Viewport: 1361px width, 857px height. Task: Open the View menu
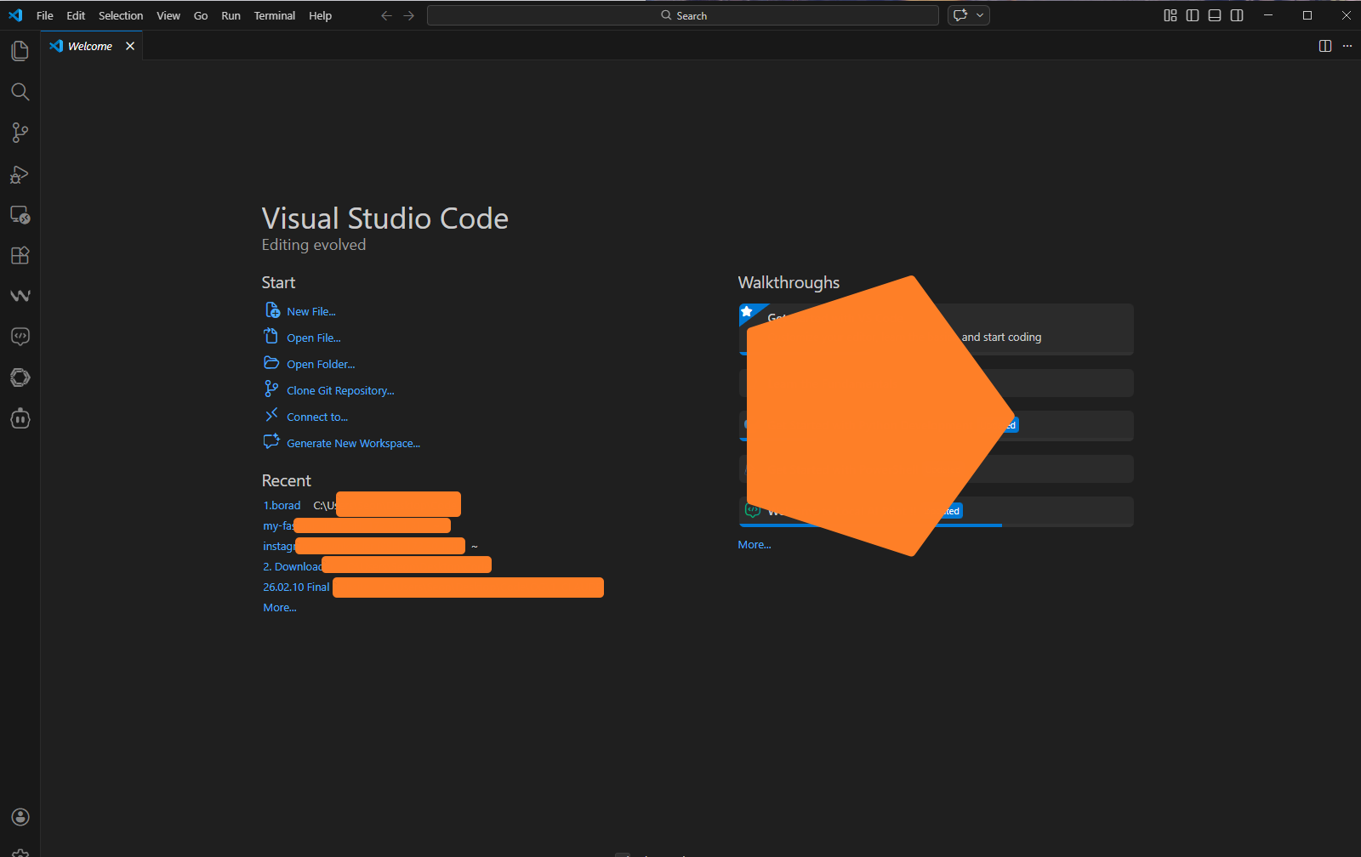pyautogui.click(x=168, y=15)
